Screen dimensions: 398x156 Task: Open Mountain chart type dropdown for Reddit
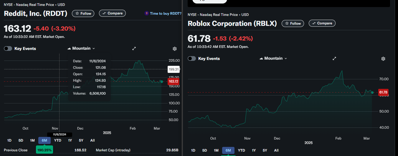81,48
